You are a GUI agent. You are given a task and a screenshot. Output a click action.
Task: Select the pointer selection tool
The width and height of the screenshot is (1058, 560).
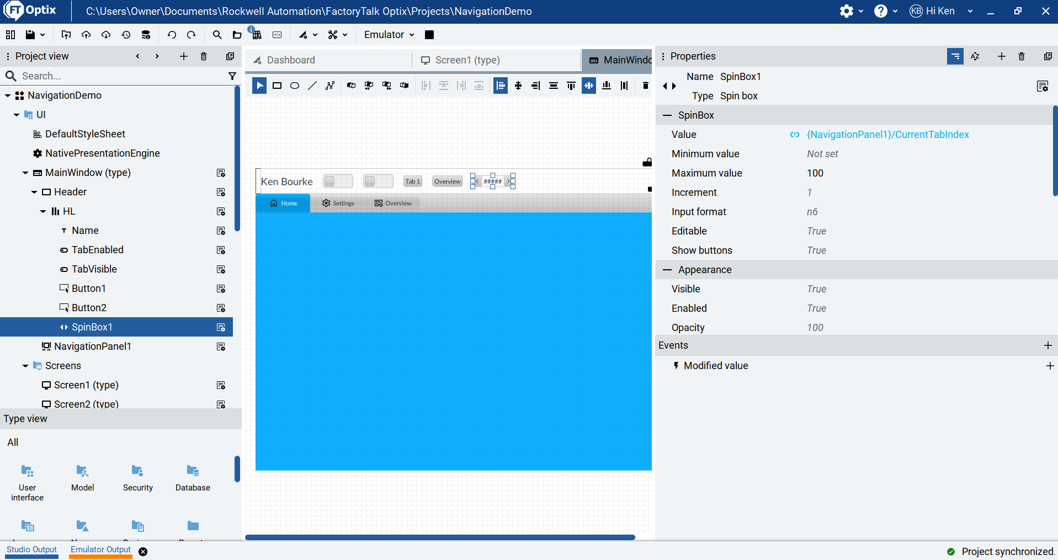(259, 86)
